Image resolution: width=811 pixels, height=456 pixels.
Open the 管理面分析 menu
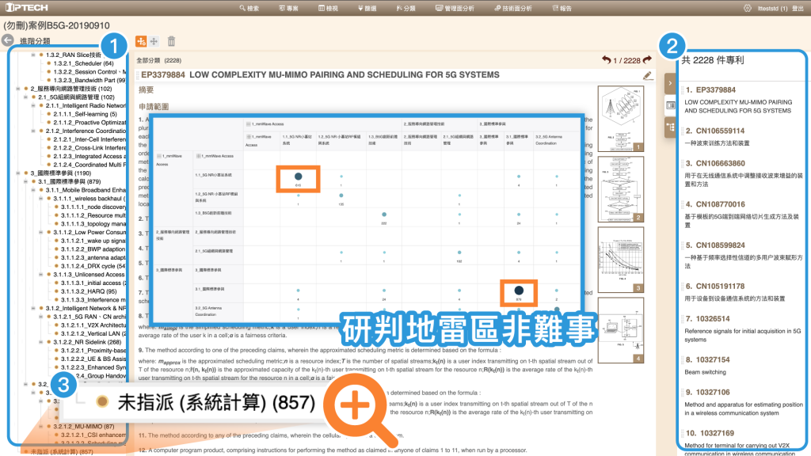455,8
